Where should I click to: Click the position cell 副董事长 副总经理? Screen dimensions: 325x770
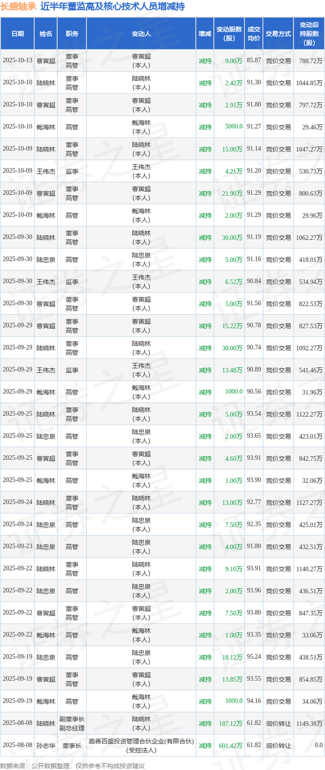pos(72,723)
